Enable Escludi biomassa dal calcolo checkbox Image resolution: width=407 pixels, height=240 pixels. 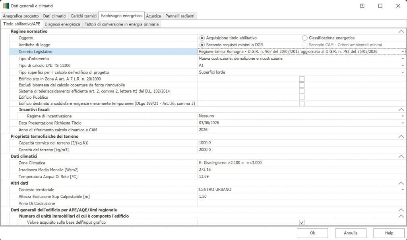coord(302,85)
